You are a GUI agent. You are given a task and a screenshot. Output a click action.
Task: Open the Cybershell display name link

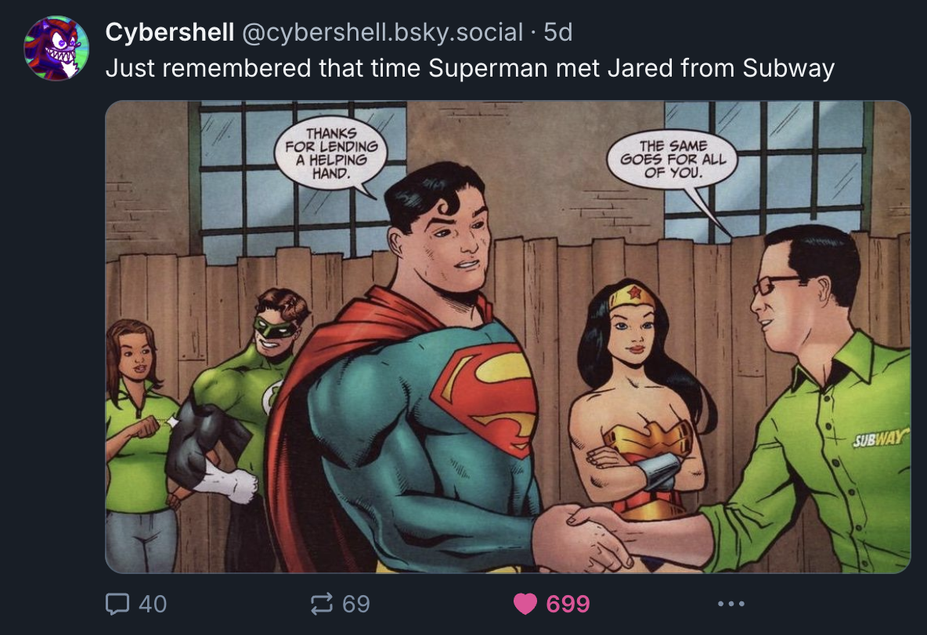170,32
